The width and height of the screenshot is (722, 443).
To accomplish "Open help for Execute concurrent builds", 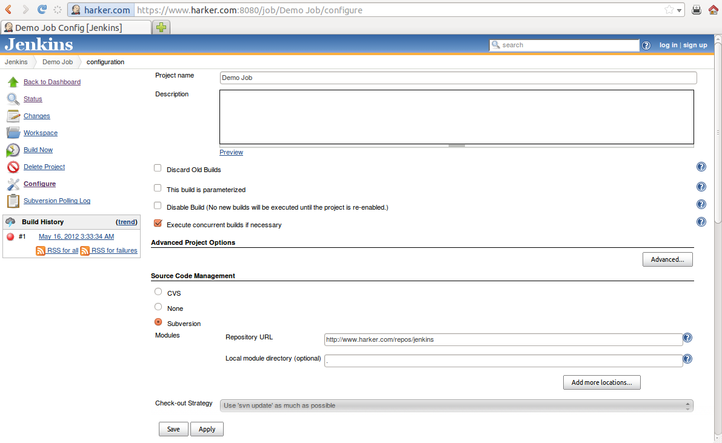I will (x=701, y=222).
